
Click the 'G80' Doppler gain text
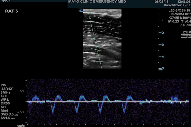pyautogui.click(x=4, y=96)
